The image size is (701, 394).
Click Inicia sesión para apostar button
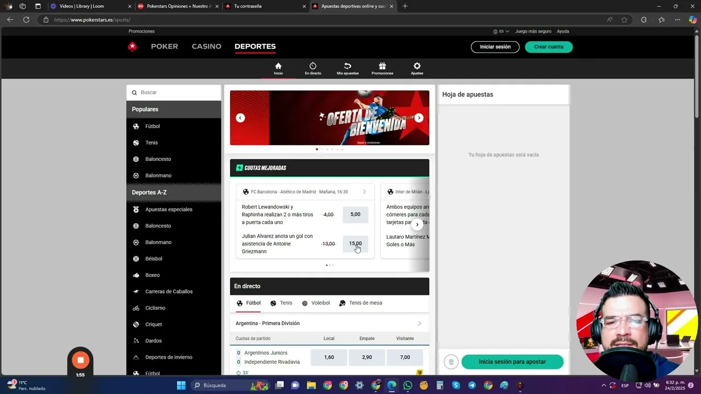coord(512,362)
